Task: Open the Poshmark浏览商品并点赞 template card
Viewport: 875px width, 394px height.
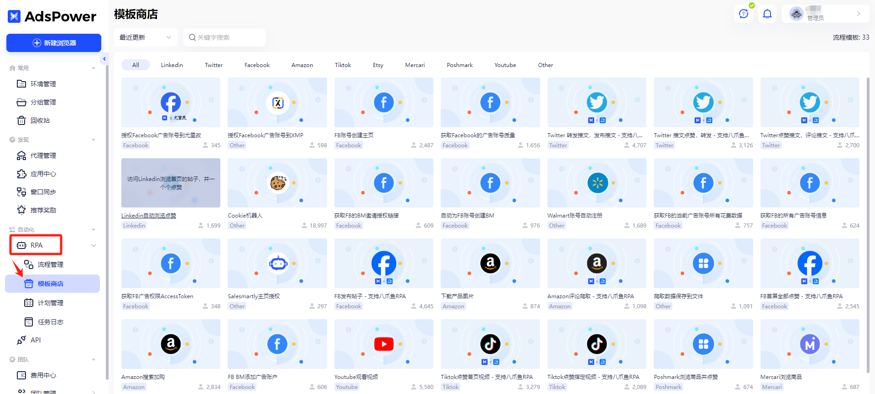Action: click(x=703, y=355)
